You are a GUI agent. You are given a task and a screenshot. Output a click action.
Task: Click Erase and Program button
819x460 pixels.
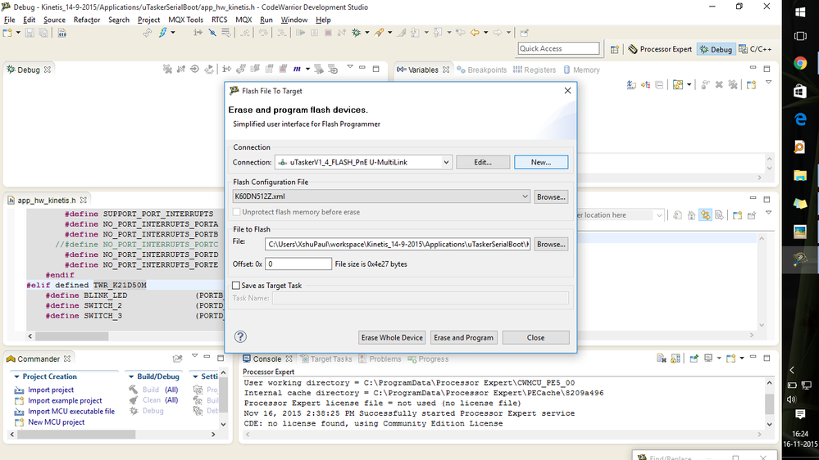tap(463, 337)
